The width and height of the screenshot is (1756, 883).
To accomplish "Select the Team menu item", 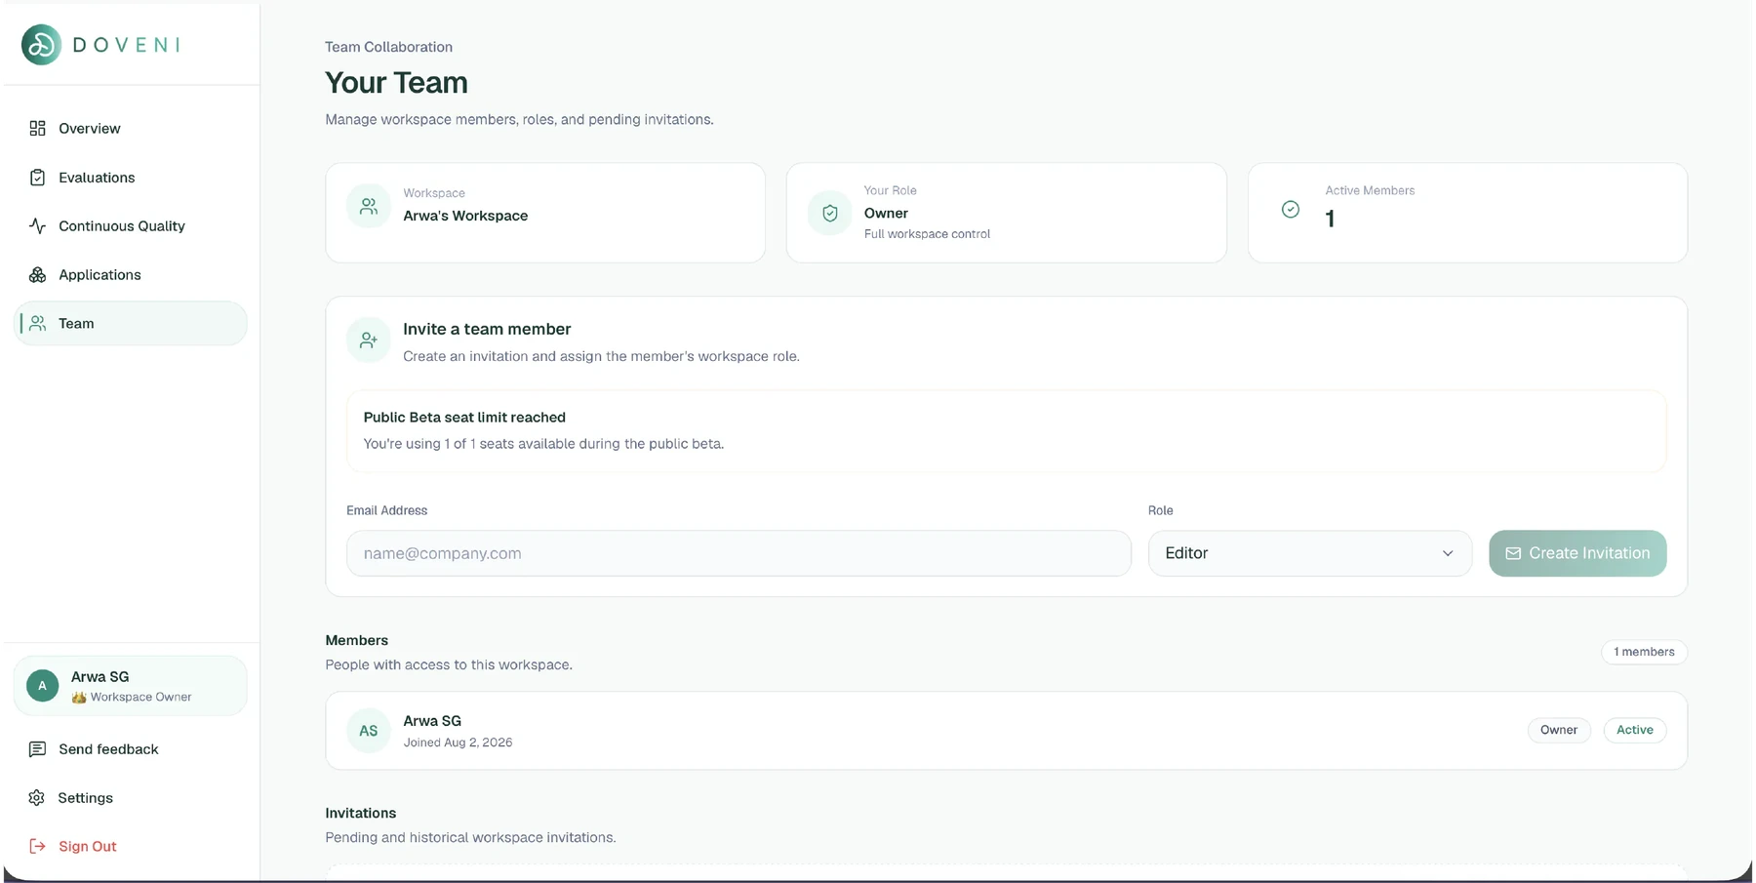I will (x=131, y=324).
